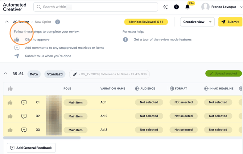Open In-Ad Headline dropdown for Ad 2
This screenshot has width=243, height=154.
[218, 116]
